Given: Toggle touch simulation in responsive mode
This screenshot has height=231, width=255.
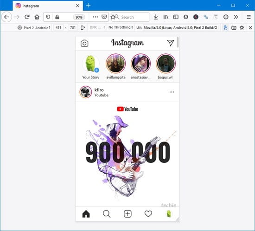Looking at the screenshot, I should click(225, 28).
